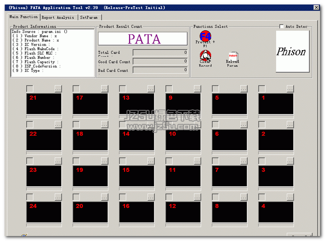Click the '...' button for slot 8
This screenshot has width=325, height=241.
(244, 197)
